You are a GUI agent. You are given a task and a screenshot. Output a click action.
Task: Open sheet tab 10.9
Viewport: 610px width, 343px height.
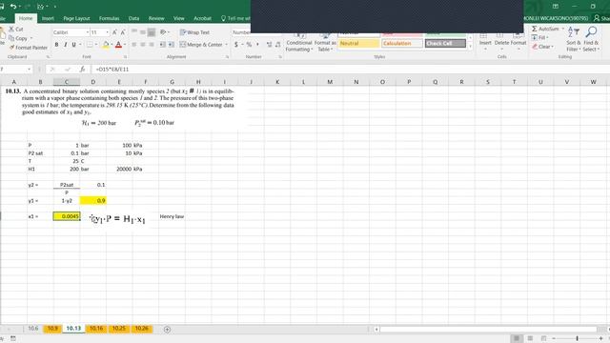pyautogui.click(x=52, y=329)
